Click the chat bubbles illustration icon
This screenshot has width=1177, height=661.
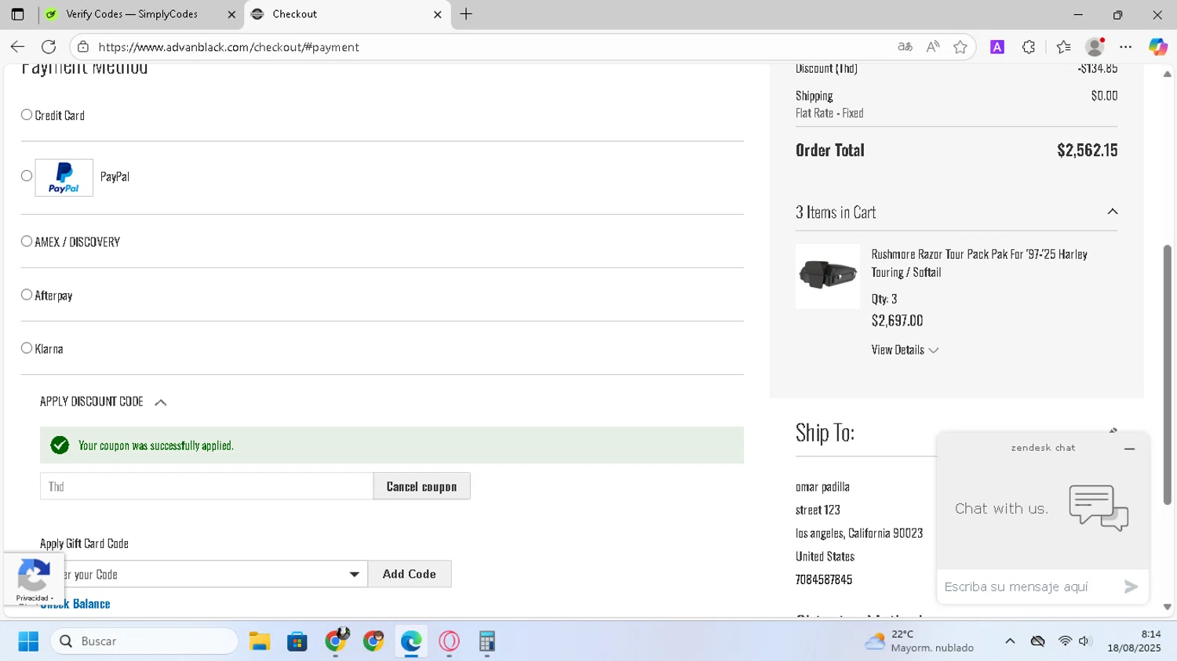(x=1099, y=507)
